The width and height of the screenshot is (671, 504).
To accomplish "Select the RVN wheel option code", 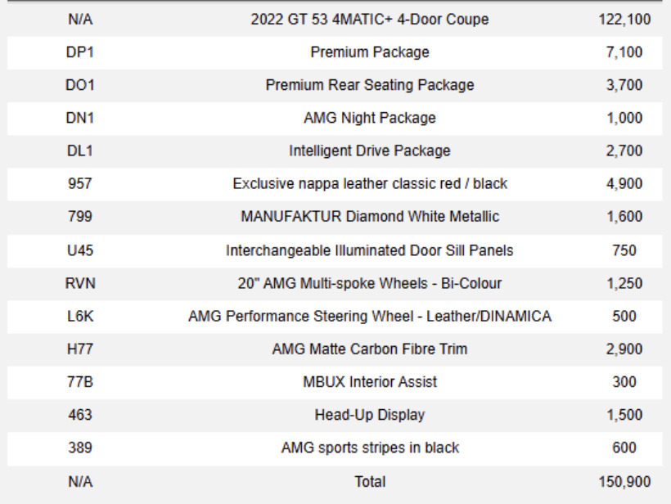I will pos(80,283).
